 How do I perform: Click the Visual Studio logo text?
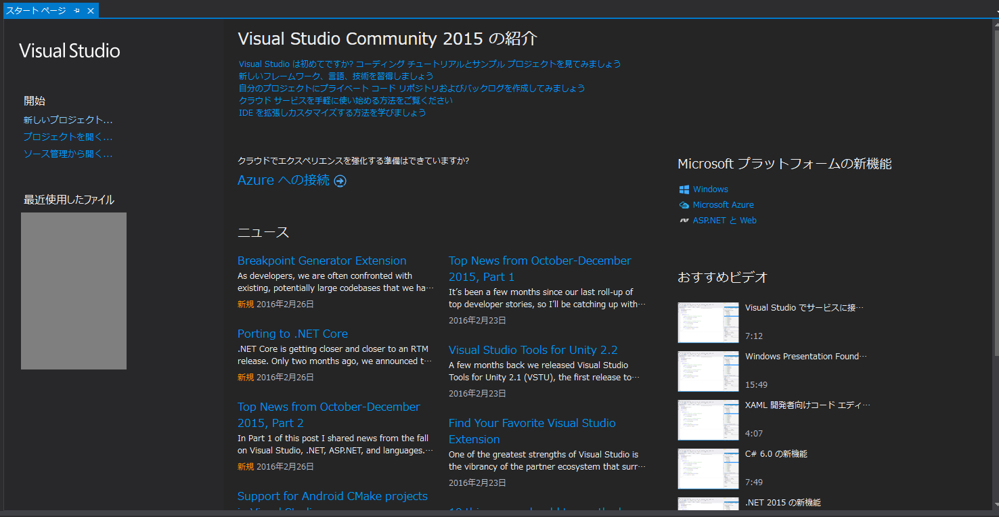pos(70,51)
